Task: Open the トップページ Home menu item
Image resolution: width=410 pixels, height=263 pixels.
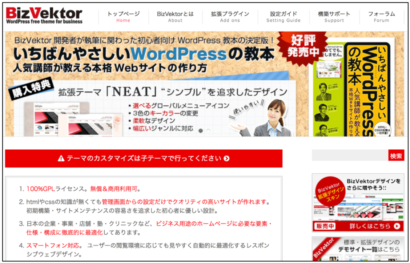Action: point(123,17)
